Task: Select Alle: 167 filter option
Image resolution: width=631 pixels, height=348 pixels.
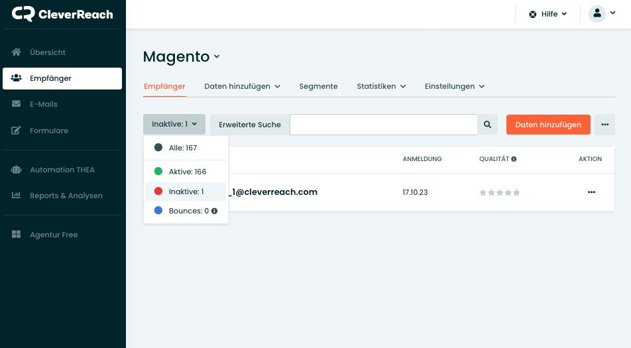Action: click(x=186, y=148)
